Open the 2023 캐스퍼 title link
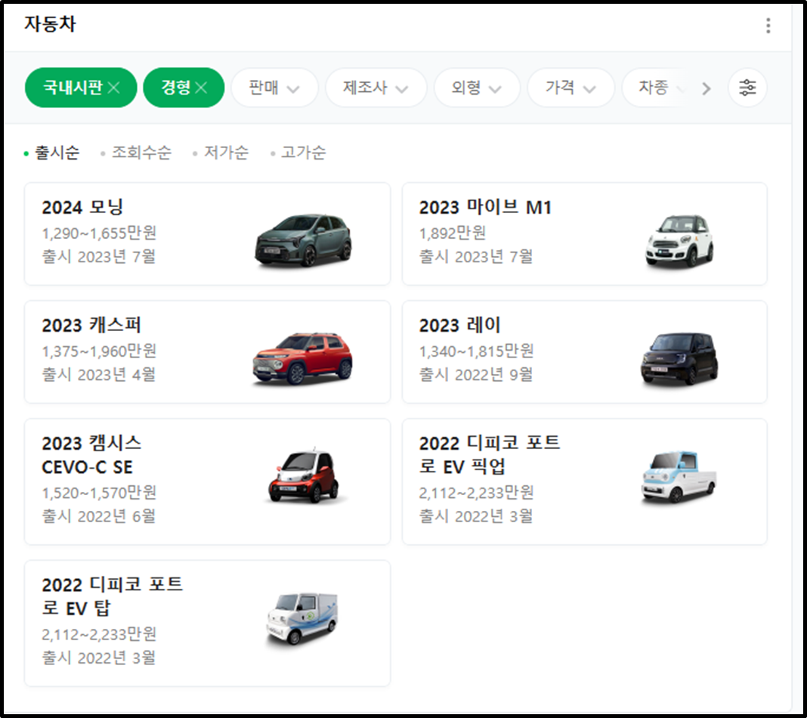 (91, 325)
